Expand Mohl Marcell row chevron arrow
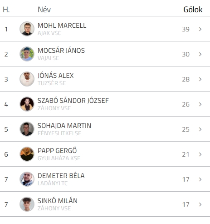 click(x=200, y=29)
